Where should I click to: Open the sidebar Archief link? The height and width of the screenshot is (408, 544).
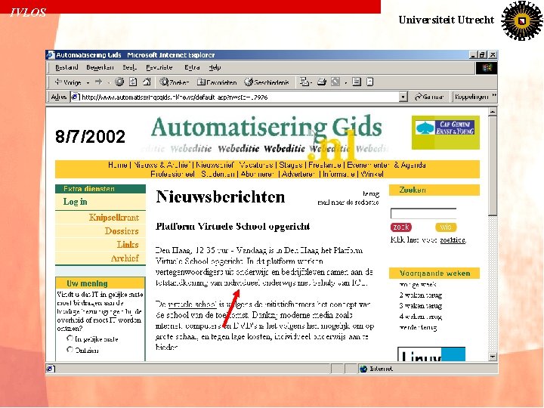[x=125, y=258]
